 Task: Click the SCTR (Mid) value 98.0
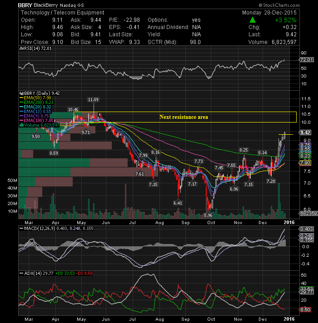[195, 42]
